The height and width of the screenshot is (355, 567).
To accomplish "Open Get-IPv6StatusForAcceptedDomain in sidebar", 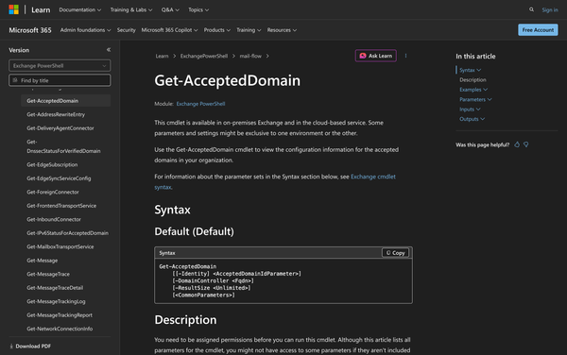I will [x=68, y=233].
